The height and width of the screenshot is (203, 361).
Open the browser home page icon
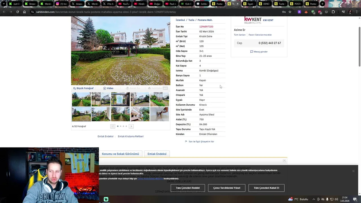(24, 12)
